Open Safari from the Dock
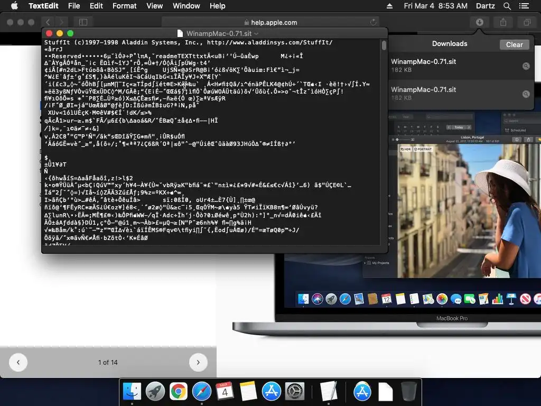Viewport: 541px width, 406px height. (201, 392)
